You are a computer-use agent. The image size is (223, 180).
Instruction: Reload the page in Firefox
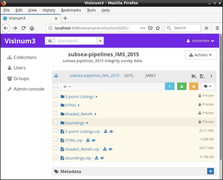[23, 28]
